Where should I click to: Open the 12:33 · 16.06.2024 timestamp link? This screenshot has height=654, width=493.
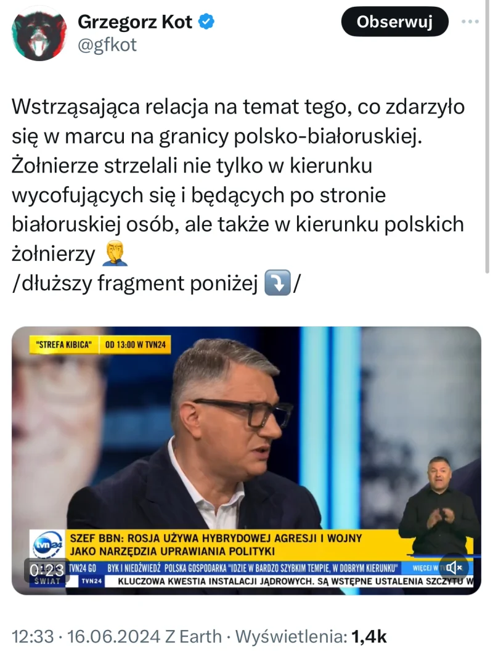86,637
